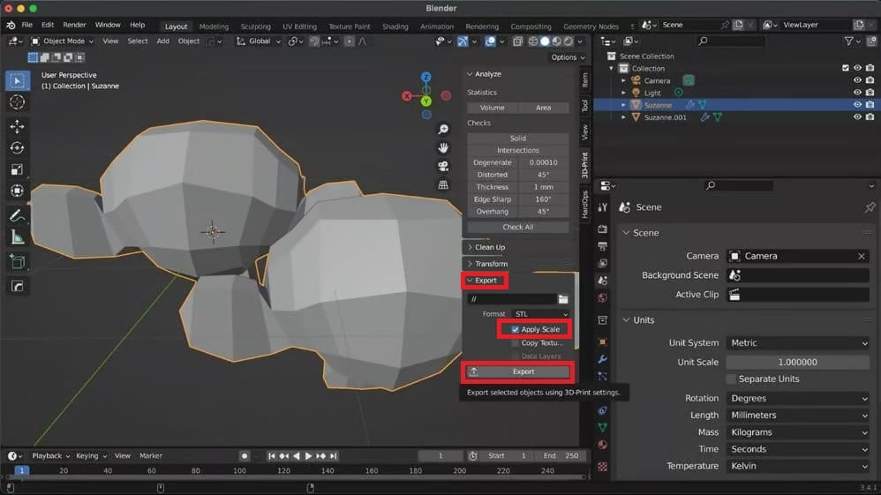Open the Object Mode dropdown
The image size is (881, 495).
coord(62,41)
